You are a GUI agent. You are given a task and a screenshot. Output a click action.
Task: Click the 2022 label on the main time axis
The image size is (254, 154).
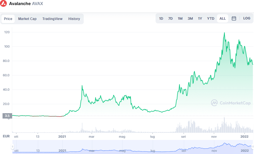244,137
